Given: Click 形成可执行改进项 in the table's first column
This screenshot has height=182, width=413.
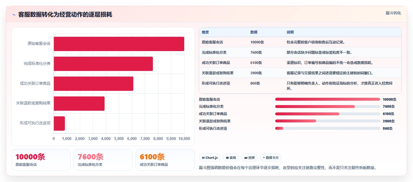Looking at the screenshot, I should [x=216, y=83].
